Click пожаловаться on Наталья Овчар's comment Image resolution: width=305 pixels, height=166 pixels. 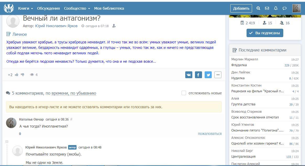(210, 134)
